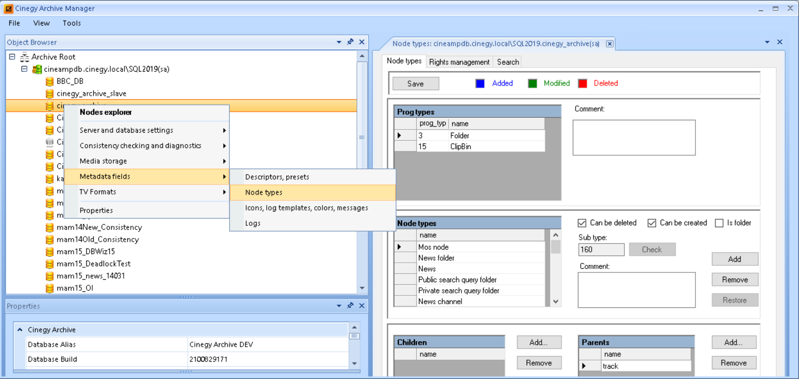Open the TV Formats submenu
The width and height of the screenshot is (799, 379).
click(146, 192)
